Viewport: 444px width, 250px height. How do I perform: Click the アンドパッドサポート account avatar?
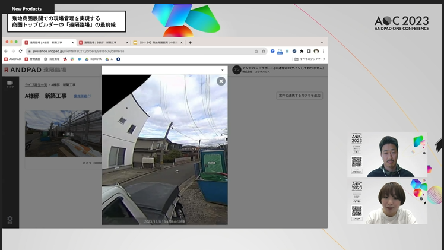[x=237, y=69]
